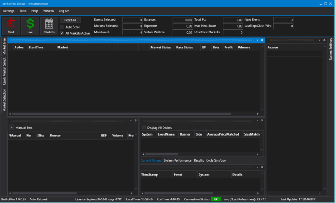Open orders panel options arrow
335x203 pixels.
click(x=257, y=121)
